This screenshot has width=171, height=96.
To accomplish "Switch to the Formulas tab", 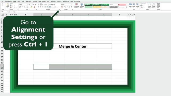I will point(35,1).
